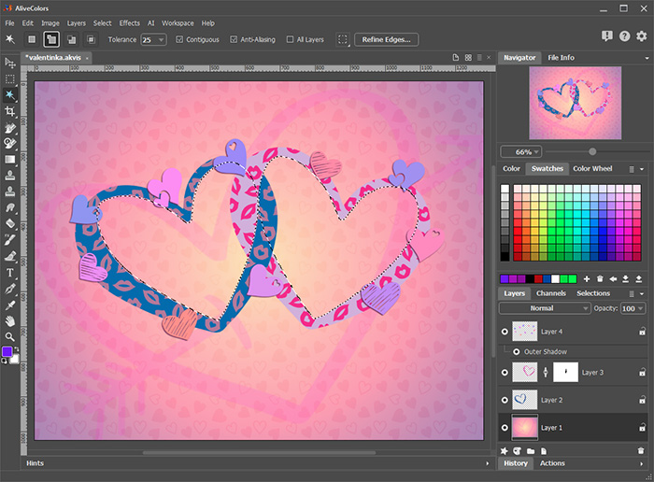Click the horizontal canvas scrollbar
654x482 pixels.
259,452
